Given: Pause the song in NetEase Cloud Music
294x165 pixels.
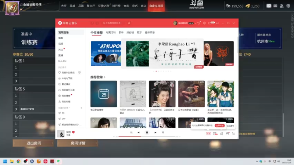Looking at the screenshot, I should click(147, 132).
